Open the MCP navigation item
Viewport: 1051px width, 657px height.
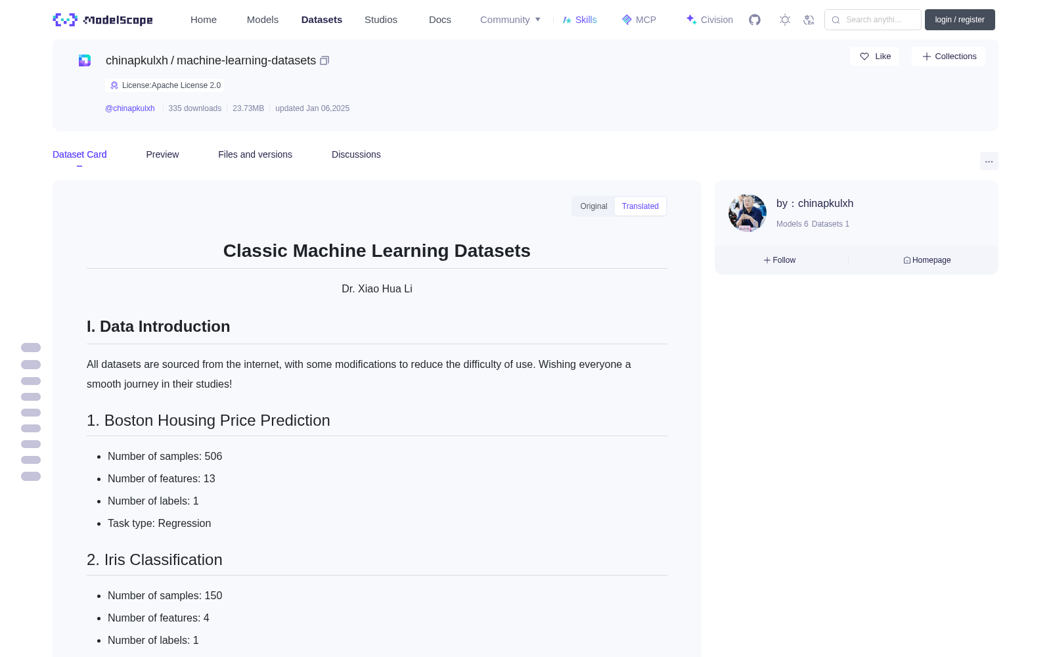[x=639, y=20]
